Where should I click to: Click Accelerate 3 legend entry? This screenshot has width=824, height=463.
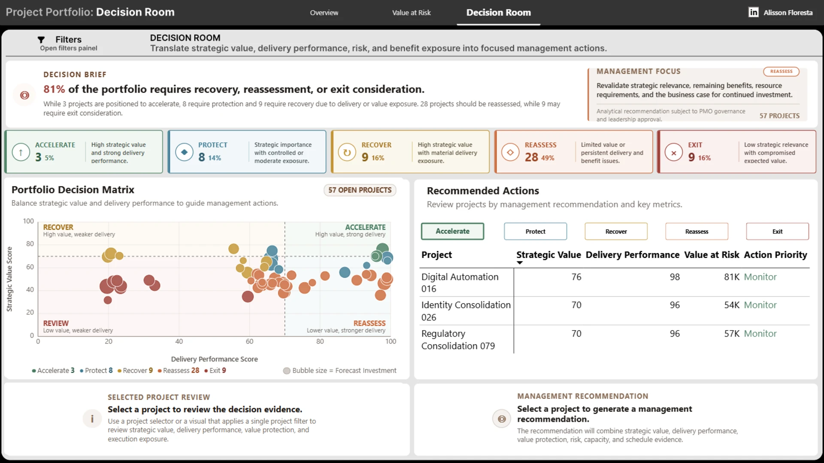(x=53, y=370)
